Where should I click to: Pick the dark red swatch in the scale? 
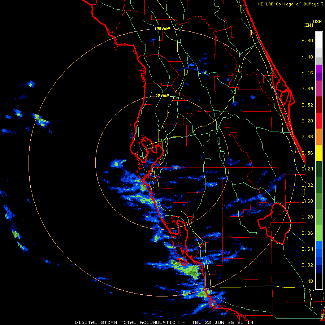[x=319, y=105]
